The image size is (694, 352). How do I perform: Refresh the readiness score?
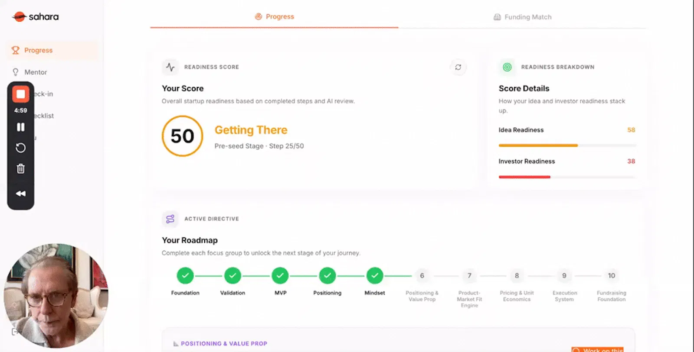pos(458,67)
